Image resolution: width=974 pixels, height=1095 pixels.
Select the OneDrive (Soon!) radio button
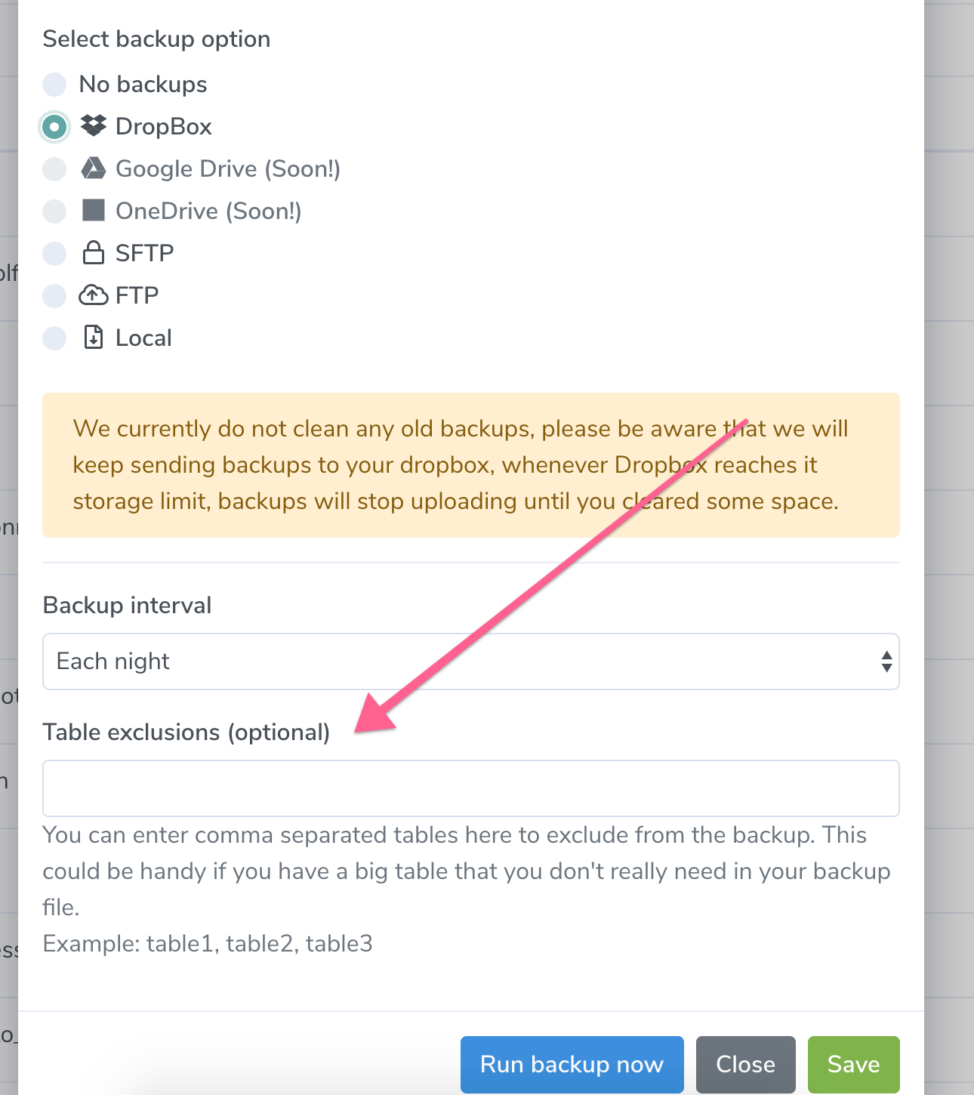54,211
